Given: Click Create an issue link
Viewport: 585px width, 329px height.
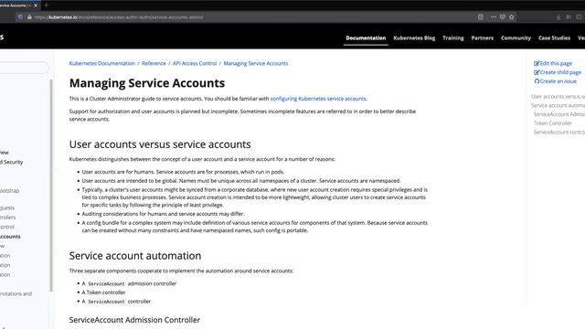Looking at the screenshot, I should click(558, 81).
